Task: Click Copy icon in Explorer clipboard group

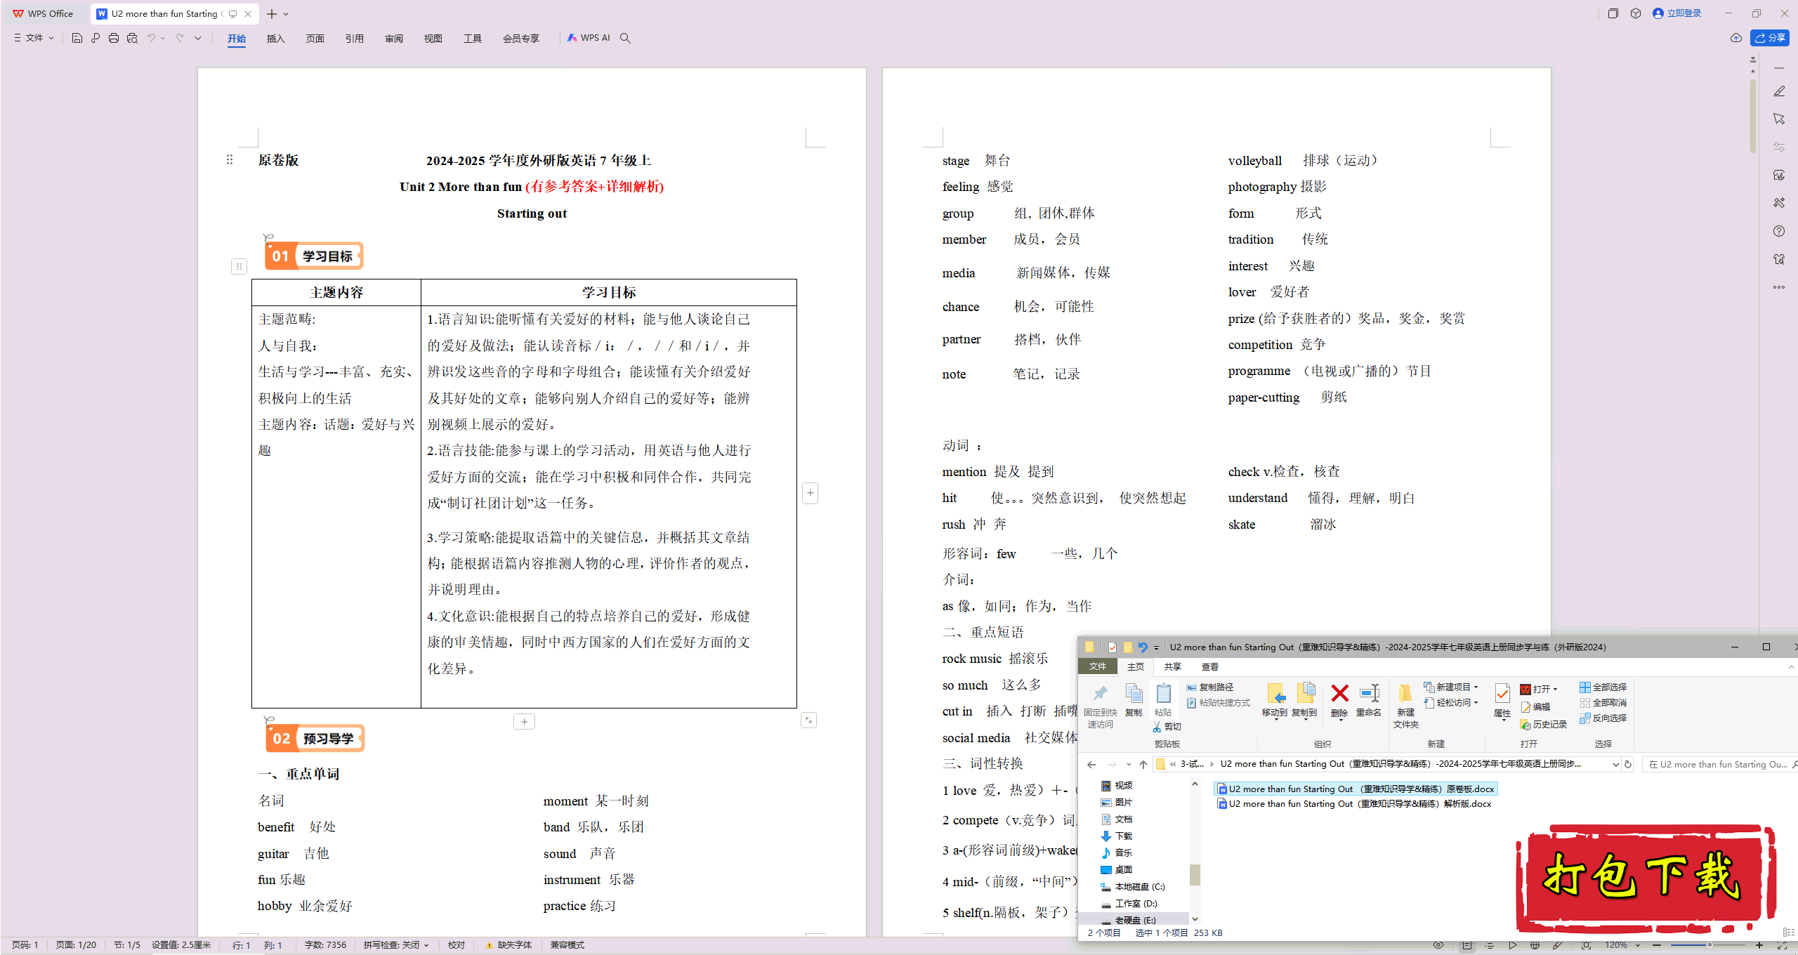Action: click(x=1134, y=694)
